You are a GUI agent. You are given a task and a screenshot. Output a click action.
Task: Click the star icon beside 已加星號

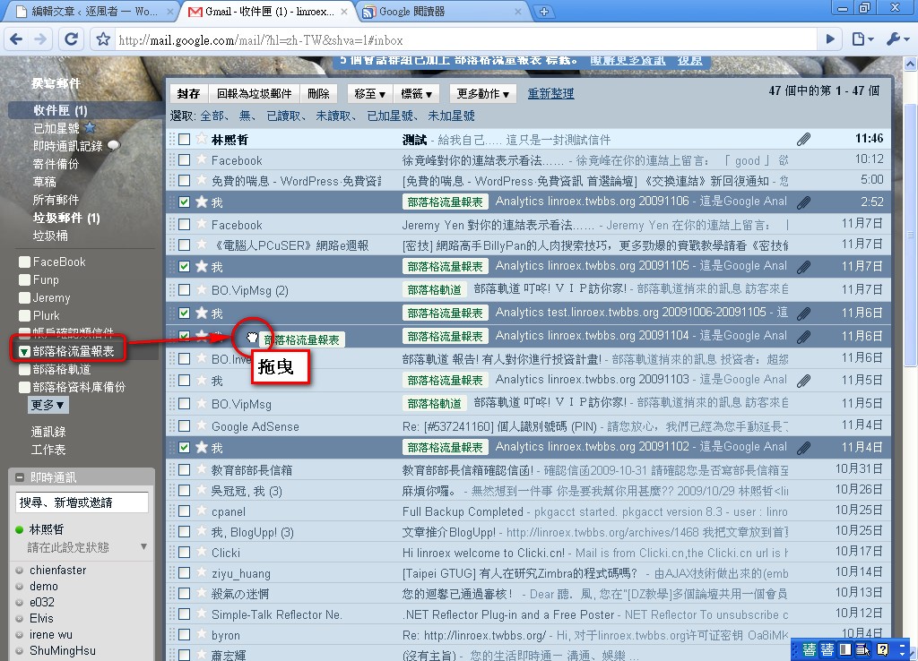click(x=90, y=127)
